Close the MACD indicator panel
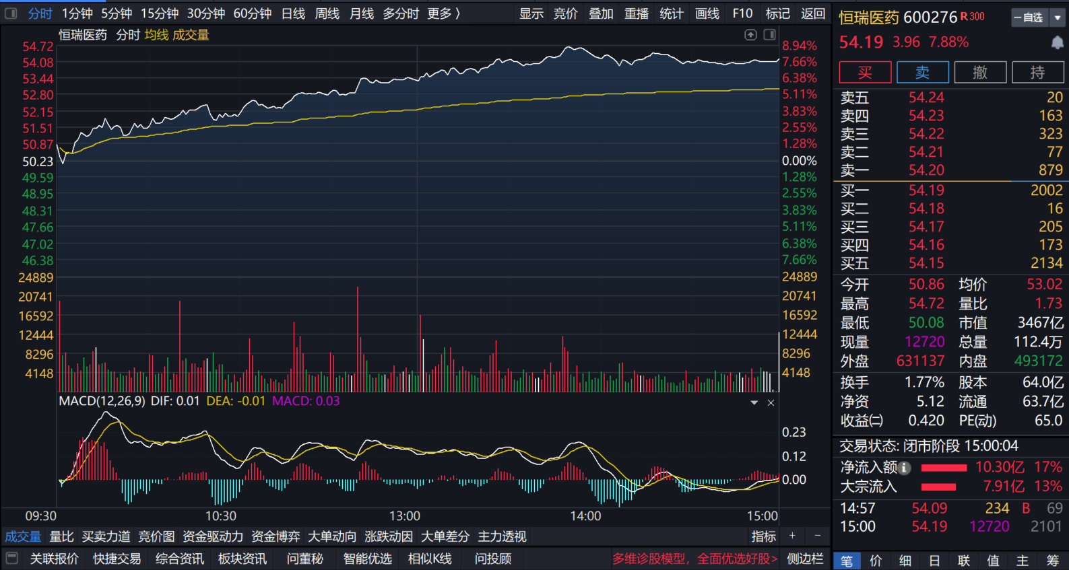Screen dimensions: 1069x570 coord(771,402)
